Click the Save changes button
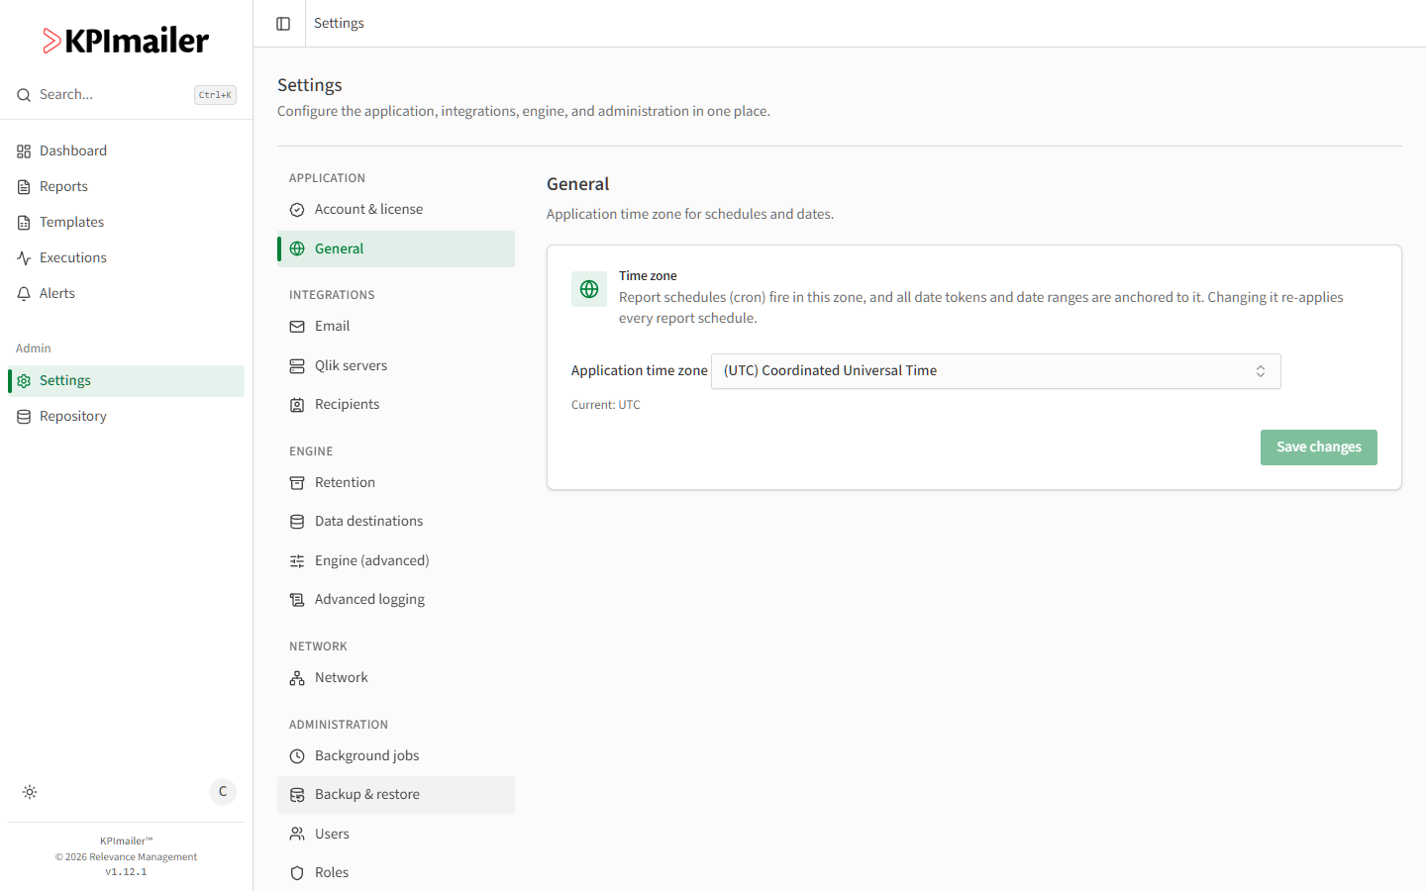Screen dimensions: 1426x891 pyautogui.click(x=1318, y=447)
